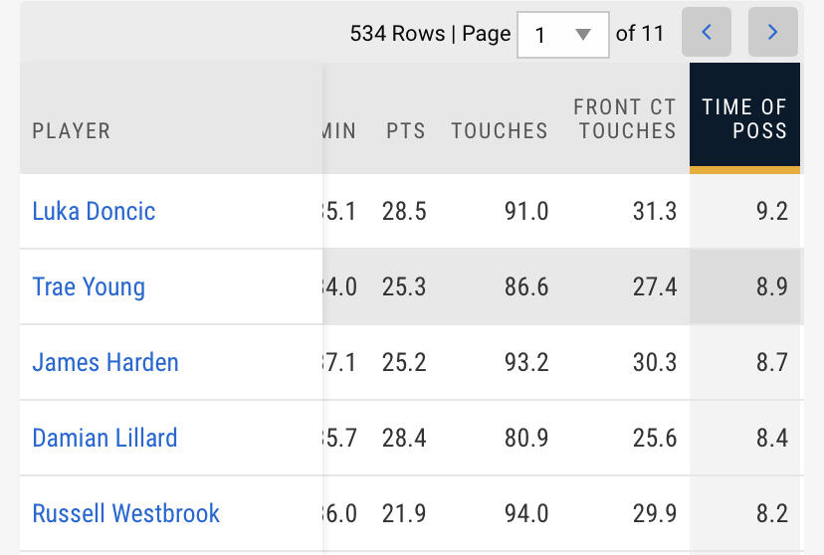Open Luka Doncic player link
824x555 pixels.
click(x=95, y=211)
